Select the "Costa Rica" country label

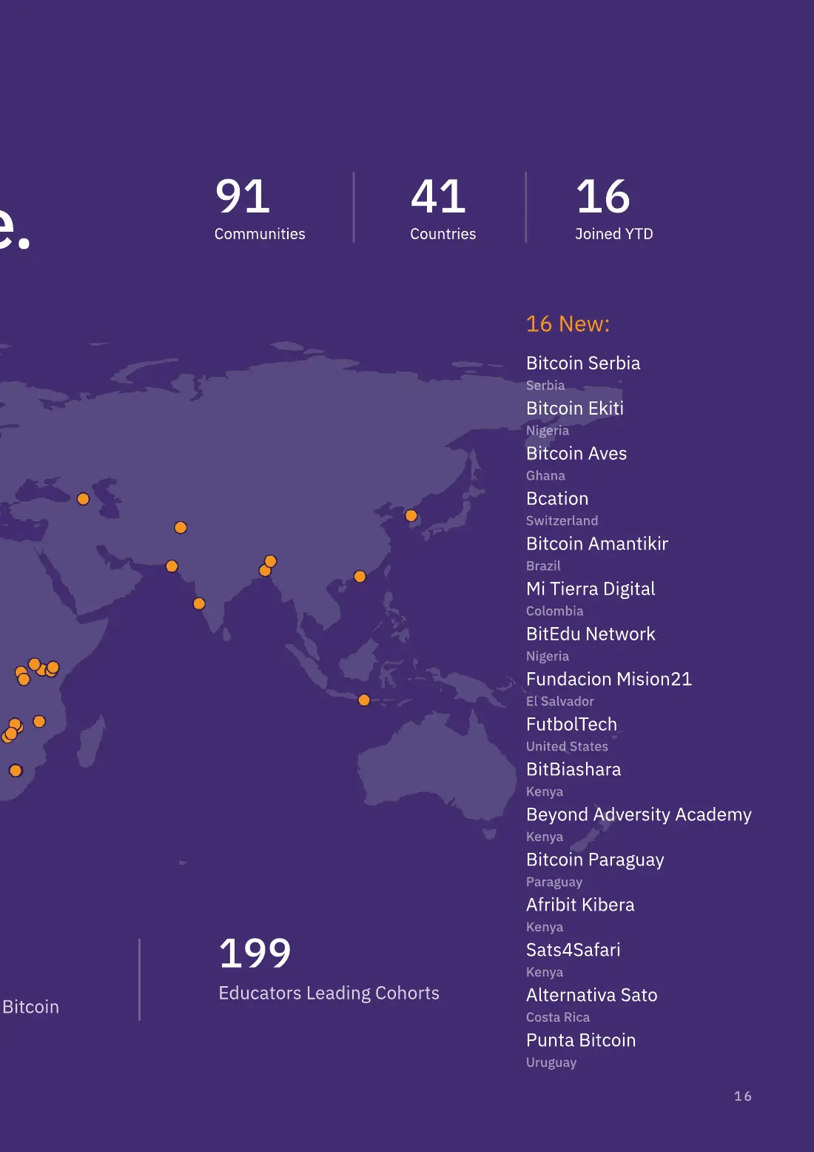[x=558, y=1018]
